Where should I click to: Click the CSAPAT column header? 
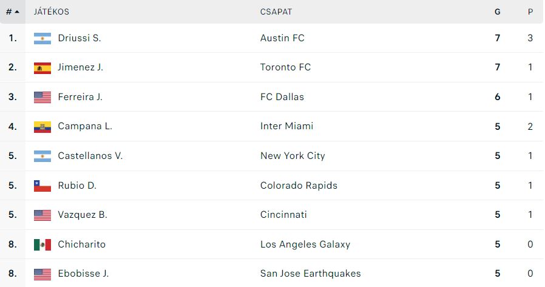pos(276,12)
